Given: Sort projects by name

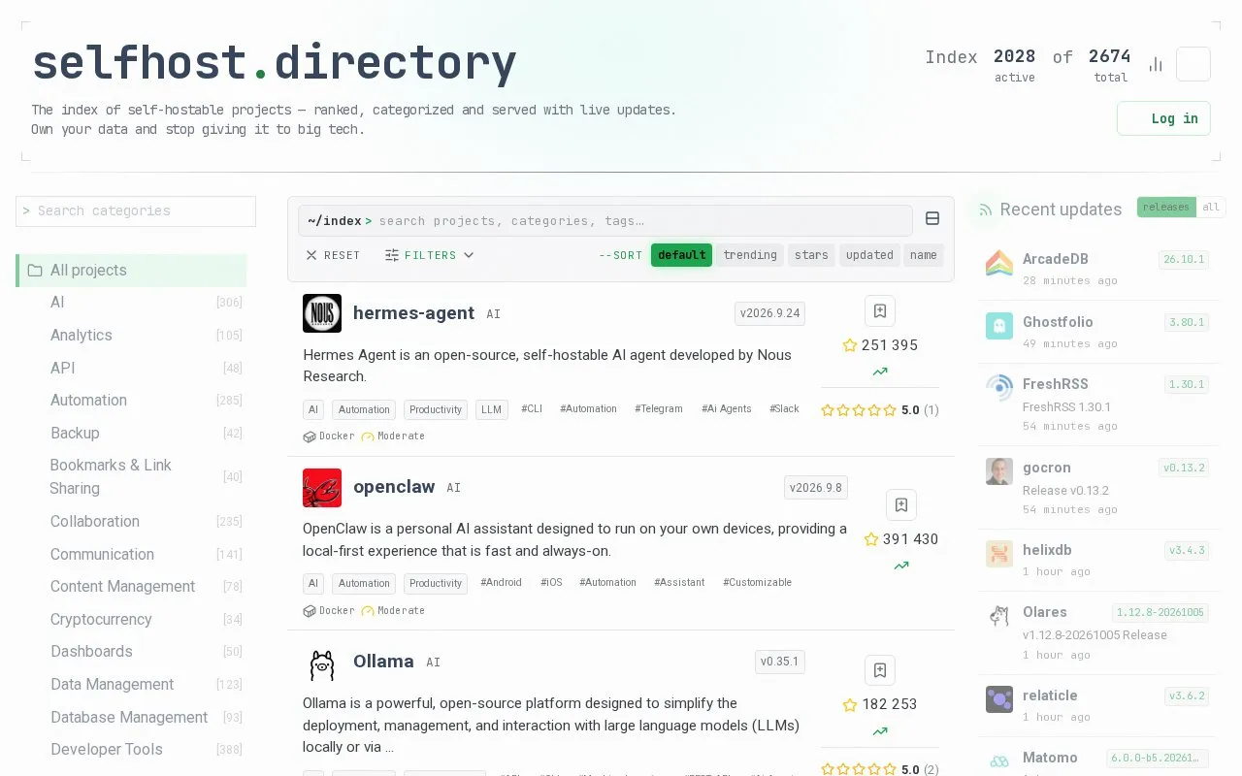Looking at the screenshot, I should (x=924, y=255).
